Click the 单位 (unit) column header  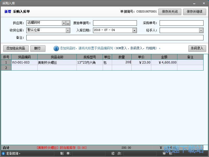[107, 57]
